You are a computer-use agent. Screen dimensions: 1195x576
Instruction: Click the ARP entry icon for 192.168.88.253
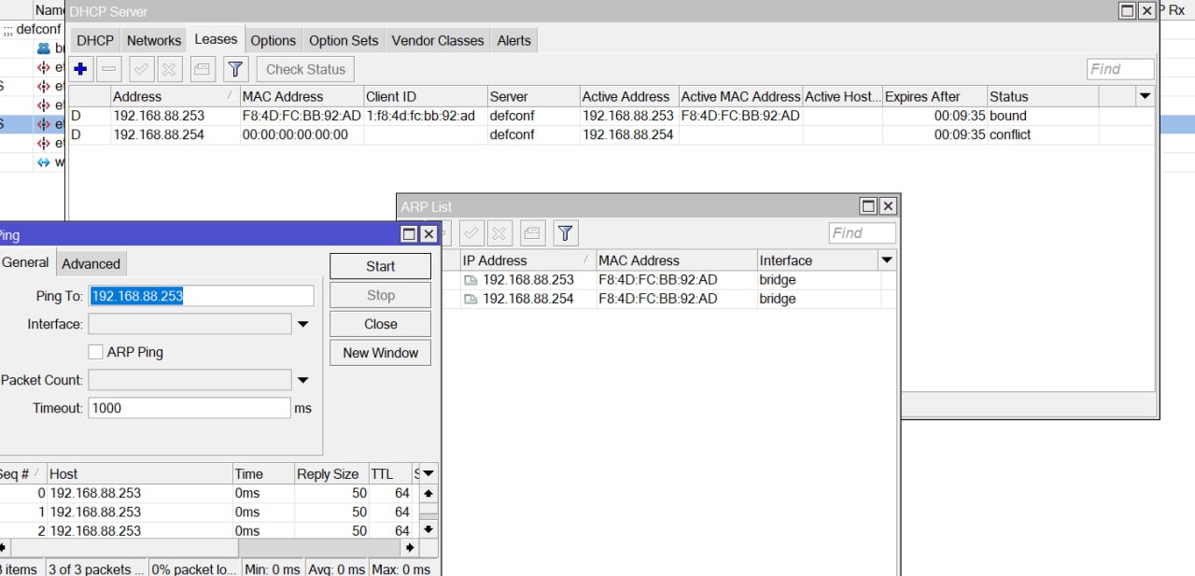[471, 280]
